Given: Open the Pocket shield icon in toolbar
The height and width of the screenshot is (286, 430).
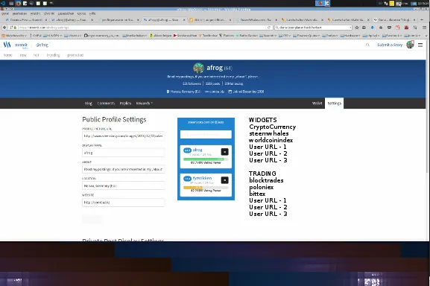Looking at the screenshot, I should [x=389, y=28].
